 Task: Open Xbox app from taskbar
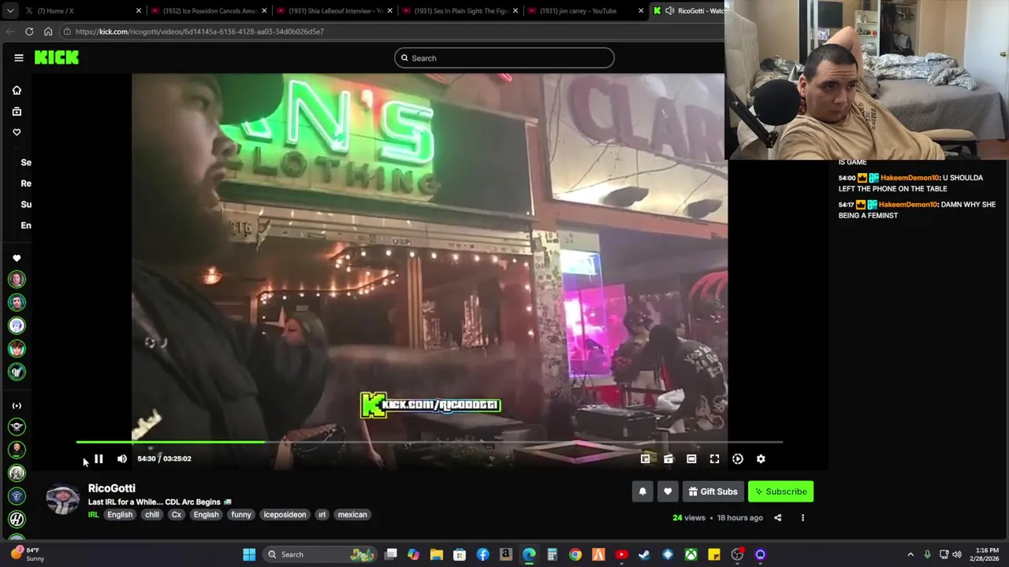pos(691,554)
